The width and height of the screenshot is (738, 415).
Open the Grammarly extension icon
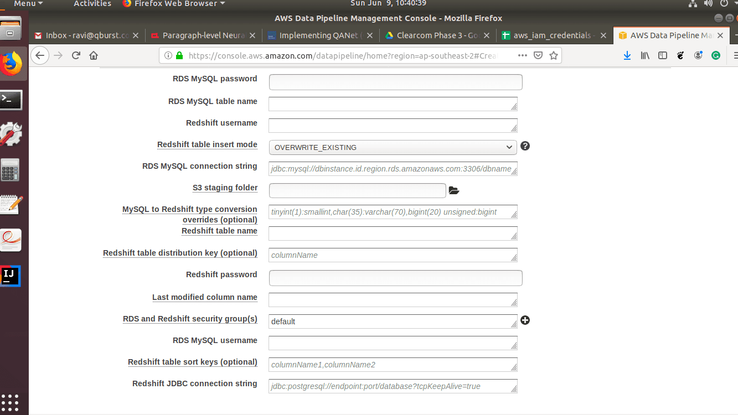[x=716, y=55]
